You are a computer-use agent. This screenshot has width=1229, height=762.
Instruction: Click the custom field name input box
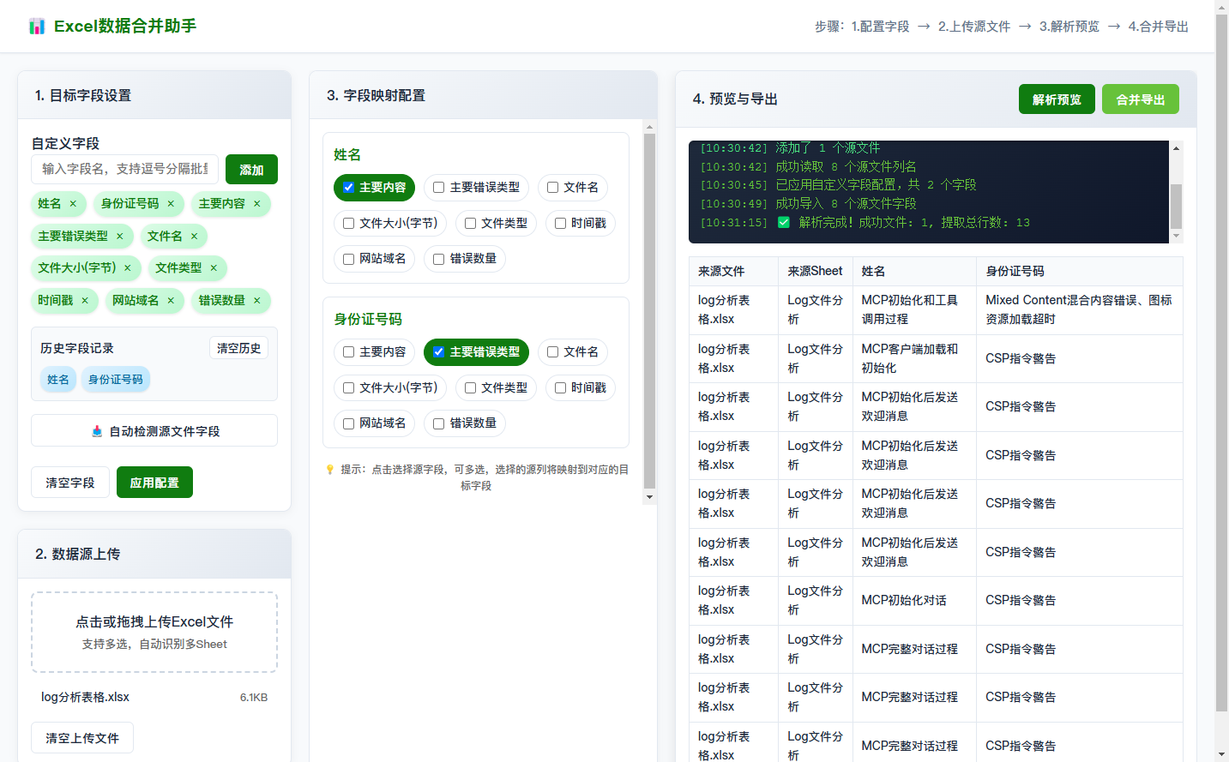pos(125,169)
